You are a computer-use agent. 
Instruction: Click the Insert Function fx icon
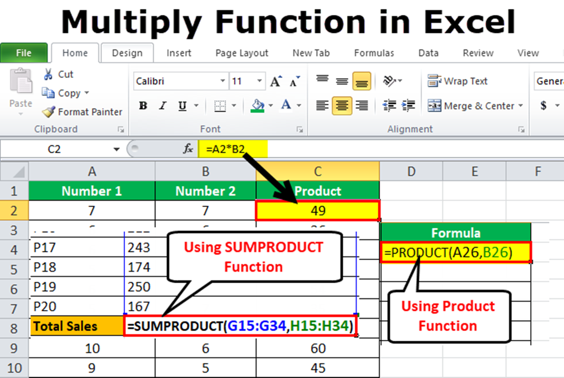(188, 149)
